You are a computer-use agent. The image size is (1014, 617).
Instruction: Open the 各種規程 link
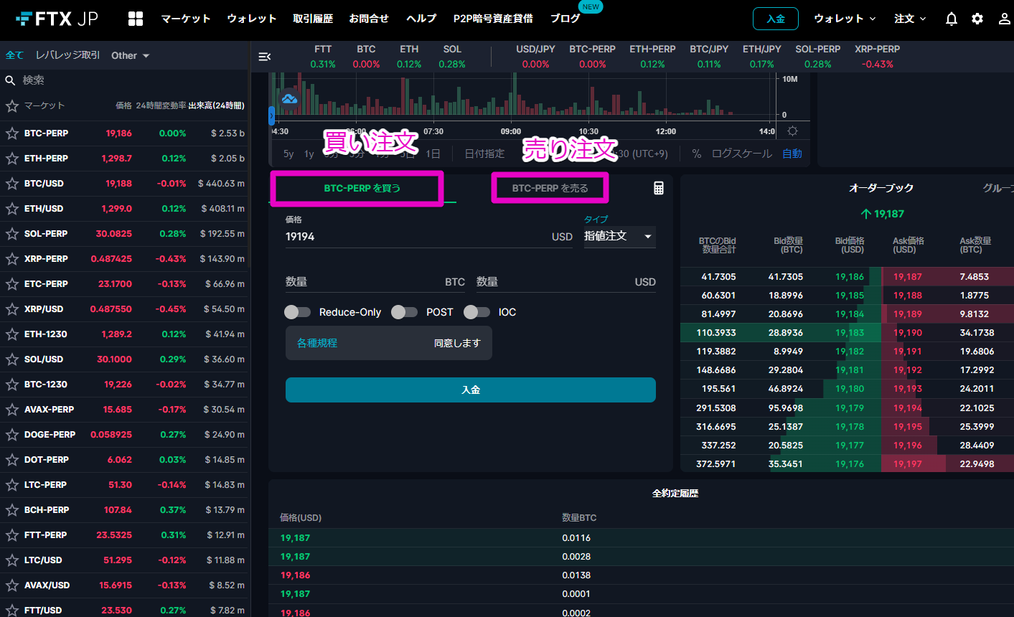[317, 343]
